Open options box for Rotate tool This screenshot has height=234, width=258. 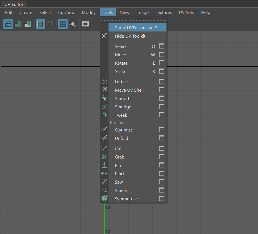[162, 63]
